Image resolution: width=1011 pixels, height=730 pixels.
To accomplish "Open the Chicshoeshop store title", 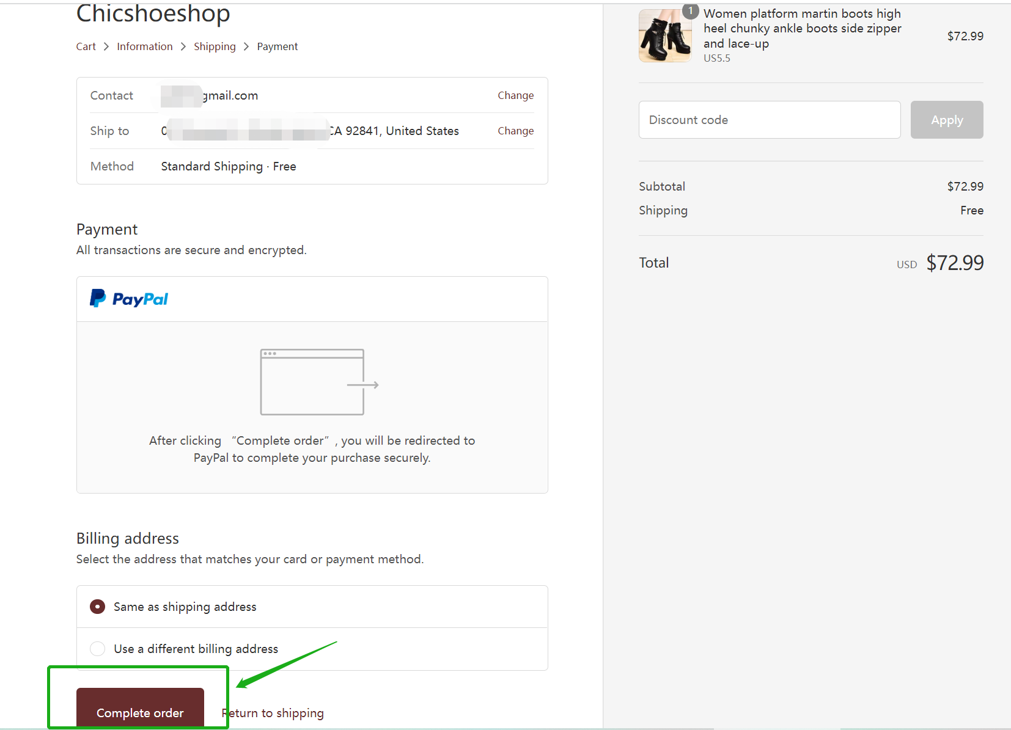I will [153, 13].
